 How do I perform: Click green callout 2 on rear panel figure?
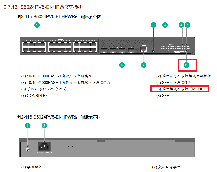(x=44, y=125)
